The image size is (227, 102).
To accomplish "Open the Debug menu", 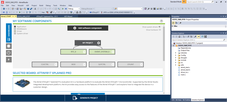I will [48, 5].
